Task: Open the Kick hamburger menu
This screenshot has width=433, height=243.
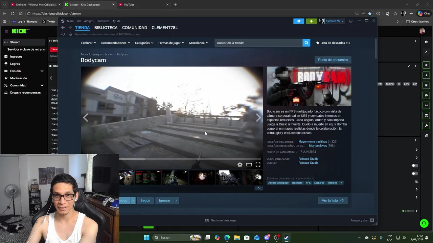Action: (x=6, y=31)
